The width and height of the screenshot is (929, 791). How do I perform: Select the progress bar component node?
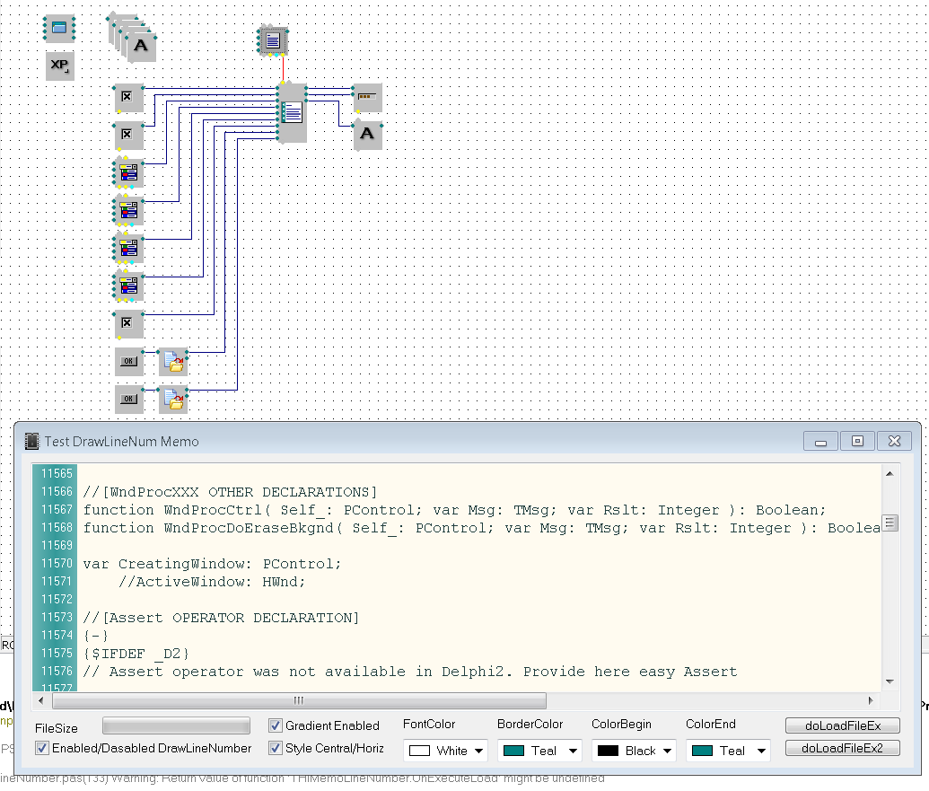point(366,96)
